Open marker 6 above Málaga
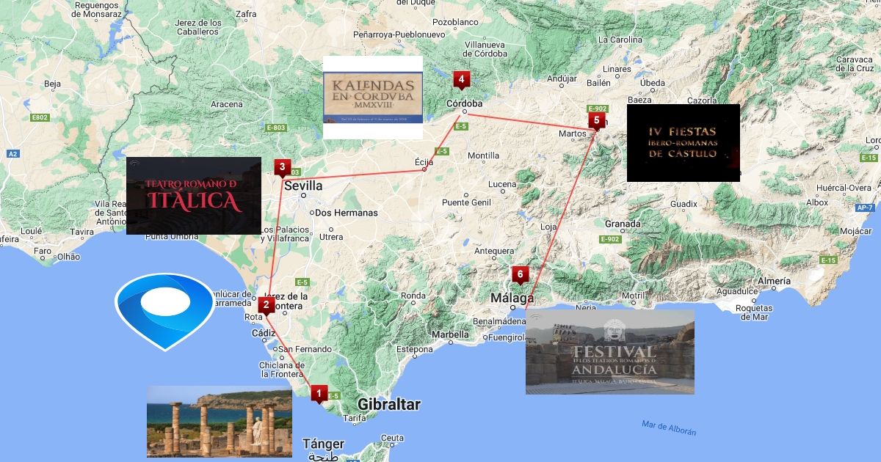 pos(520,275)
